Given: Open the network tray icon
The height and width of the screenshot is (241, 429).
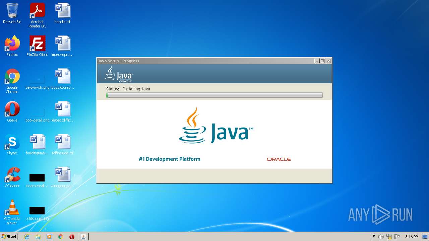Looking at the screenshot, I should [x=389, y=237].
